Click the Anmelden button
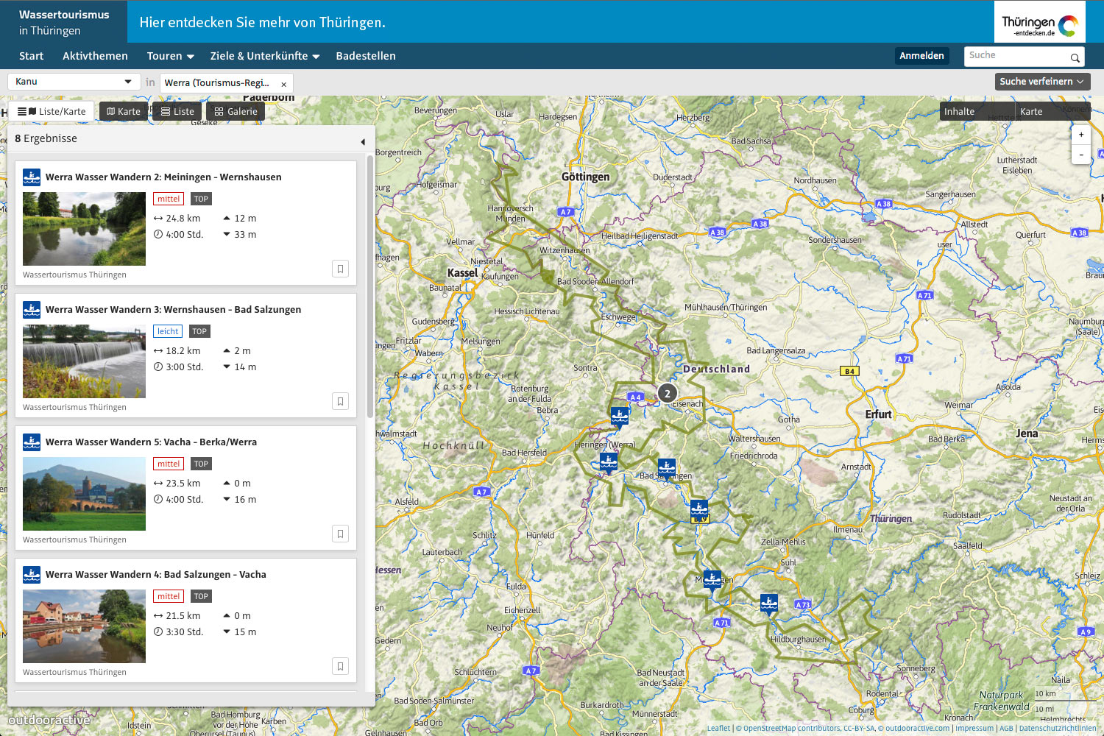The image size is (1104, 736). (921, 56)
